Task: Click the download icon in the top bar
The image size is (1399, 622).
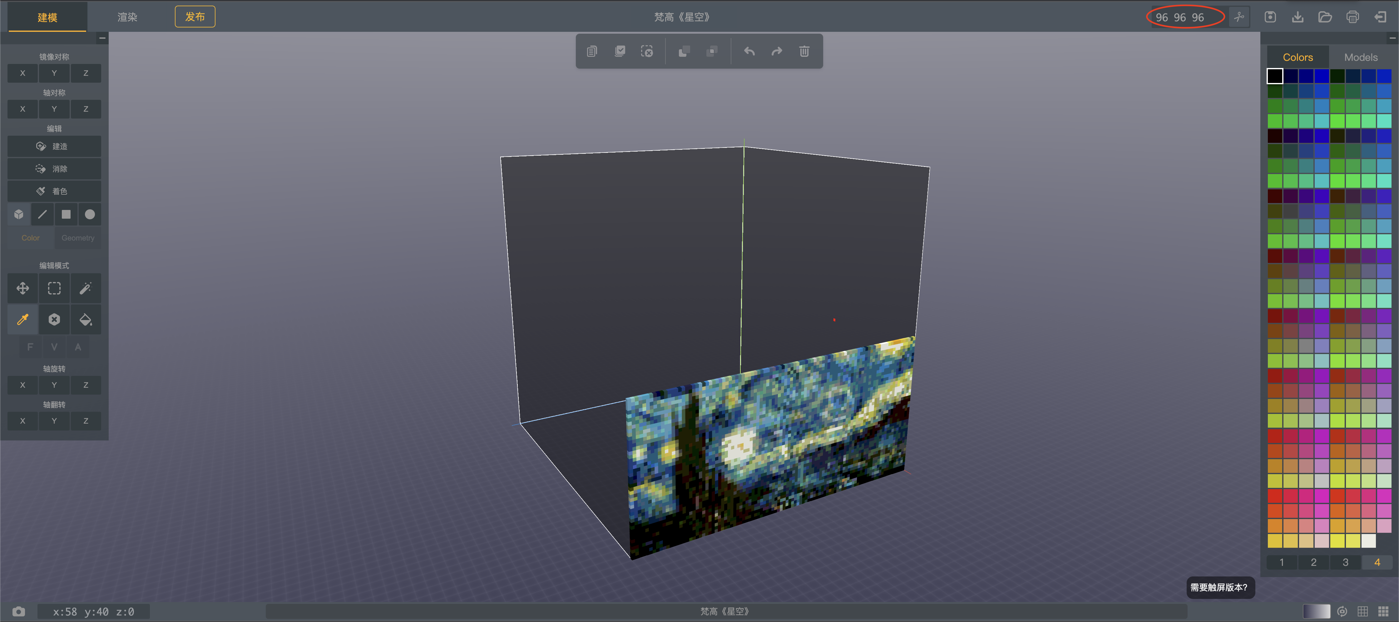Action: pos(1298,17)
